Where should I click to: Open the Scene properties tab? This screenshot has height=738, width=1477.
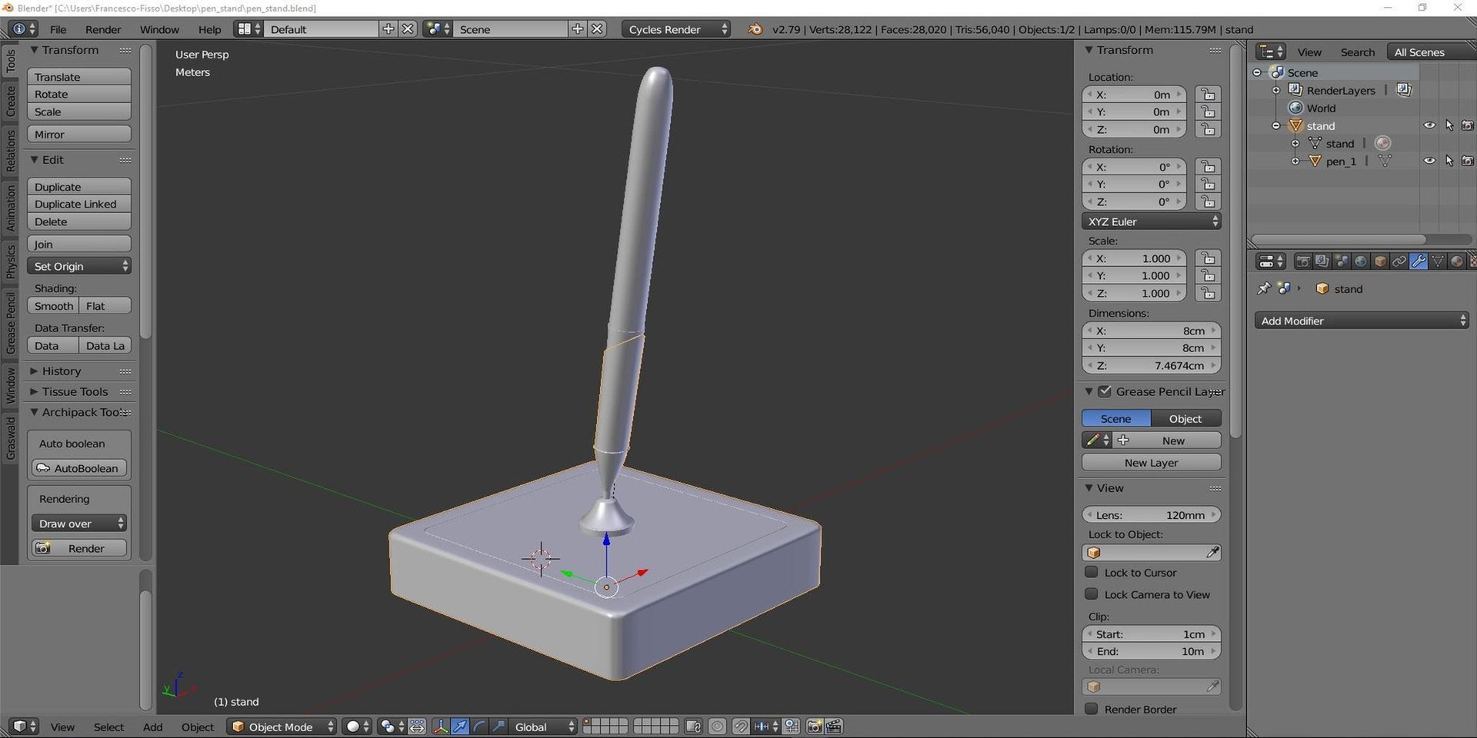(1342, 261)
